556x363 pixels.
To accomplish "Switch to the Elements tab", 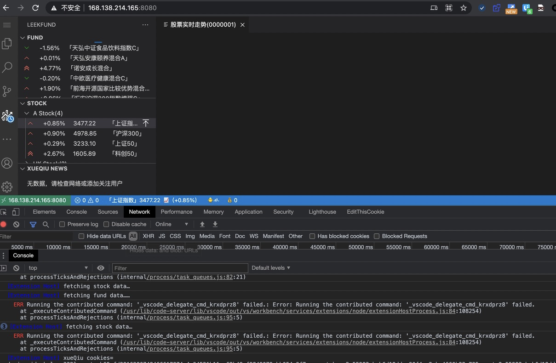I will point(44,212).
